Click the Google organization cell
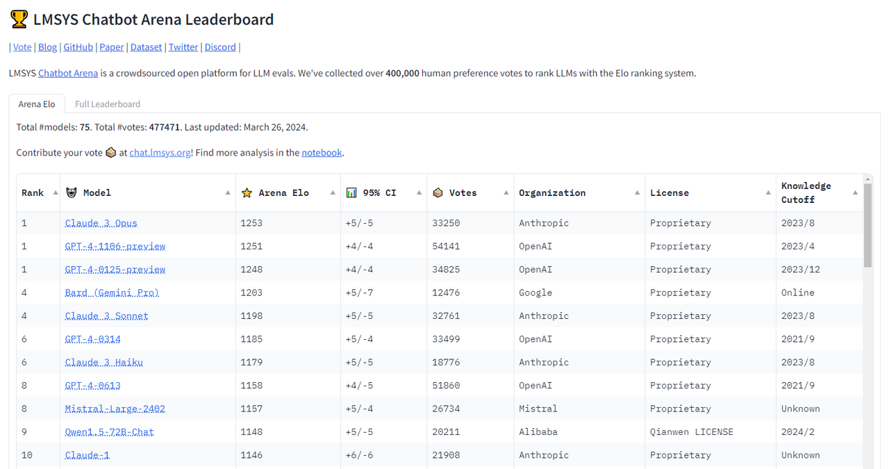This screenshot has width=889, height=469. point(535,293)
